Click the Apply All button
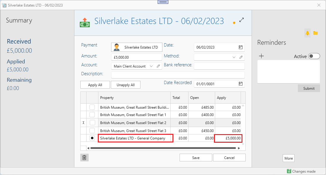This screenshot has height=175, width=326. tap(95, 85)
